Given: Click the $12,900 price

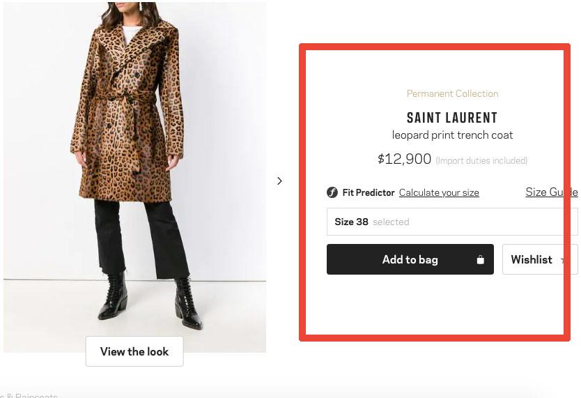Looking at the screenshot, I should 405,160.
